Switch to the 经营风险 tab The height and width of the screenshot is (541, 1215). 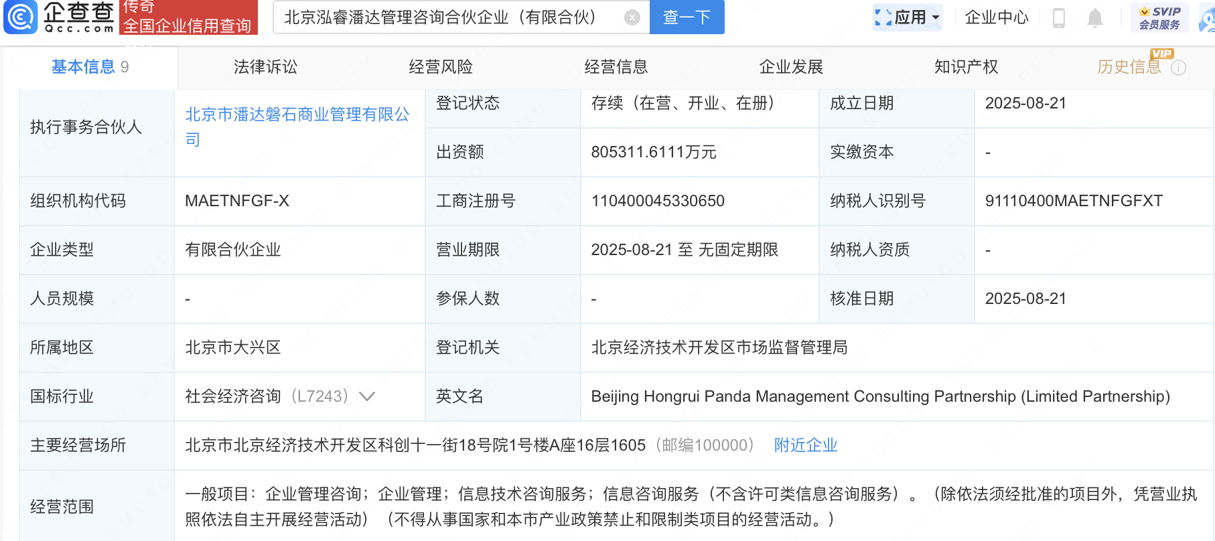pos(441,67)
